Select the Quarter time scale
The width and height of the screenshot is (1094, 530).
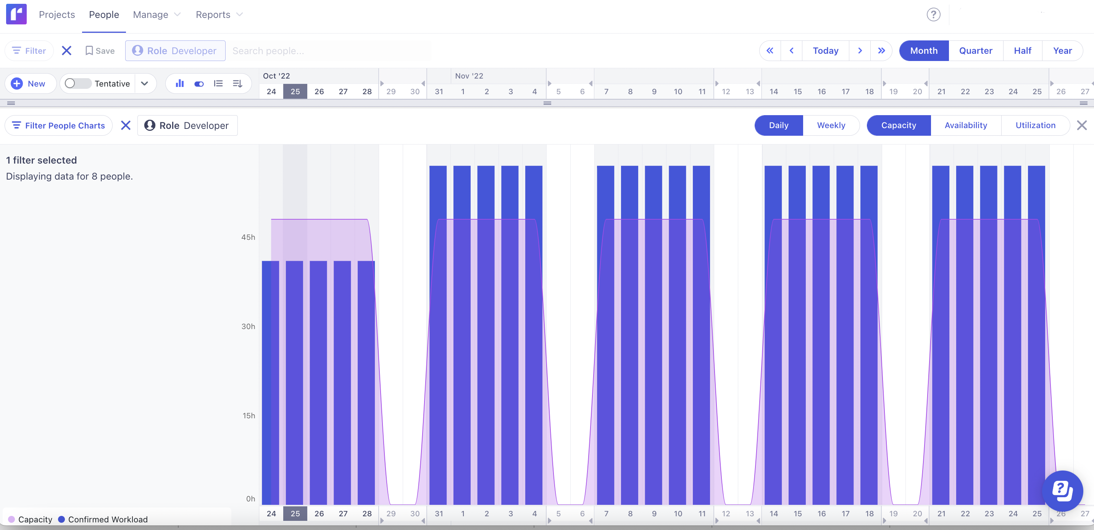coord(976,50)
